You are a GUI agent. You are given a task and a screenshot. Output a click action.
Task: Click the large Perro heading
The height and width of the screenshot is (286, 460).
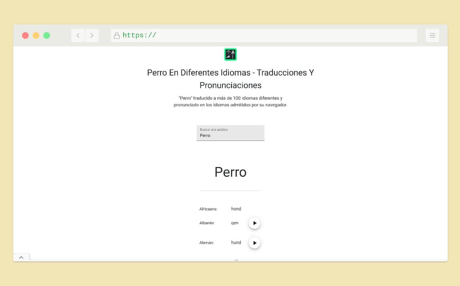click(x=231, y=172)
